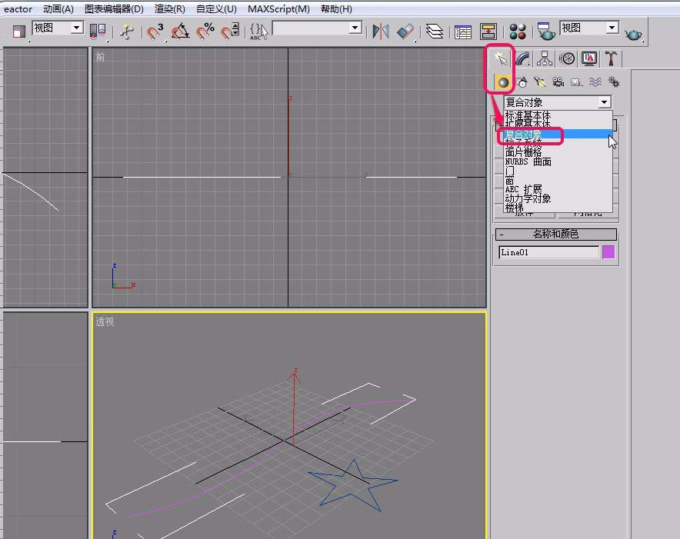Open the Curve Editor icon
Viewport: 680px width, 539px height.
463,32
